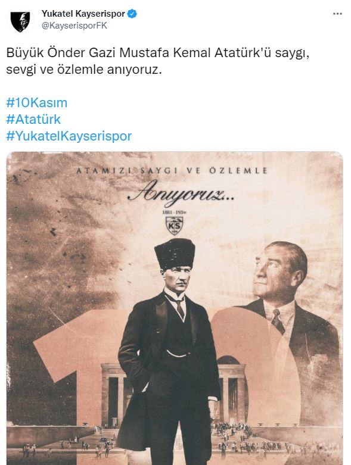Image resolution: width=351 pixels, height=465 pixels.
Task: Follow the #Atatürk hashtag link
Action: click(x=33, y=120)
